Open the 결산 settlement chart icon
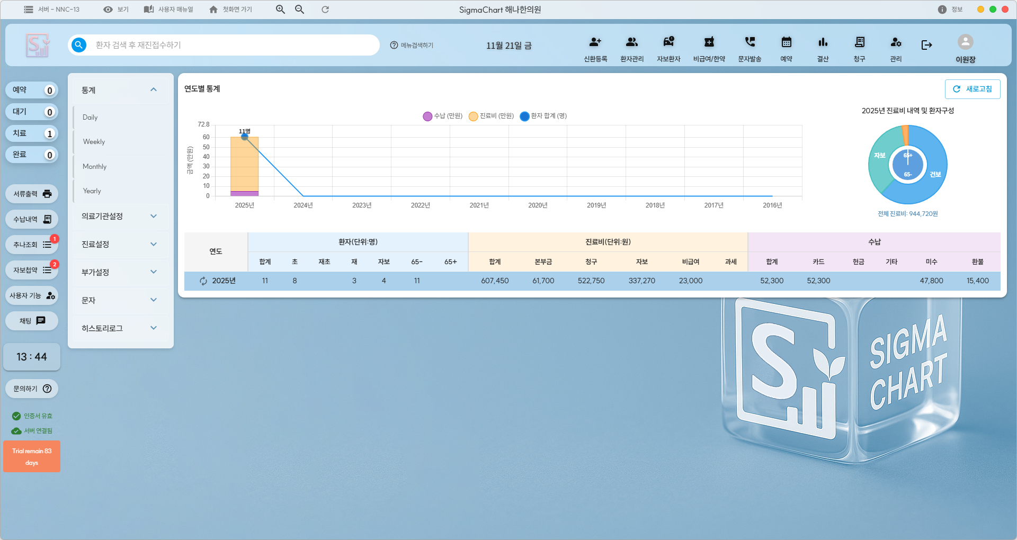The height and width of the screenshot is (540, 1017). click(823, 43)
